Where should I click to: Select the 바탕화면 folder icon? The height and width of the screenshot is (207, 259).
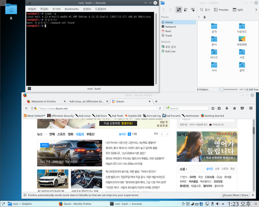pyautogui.click(x=242, y=39)
